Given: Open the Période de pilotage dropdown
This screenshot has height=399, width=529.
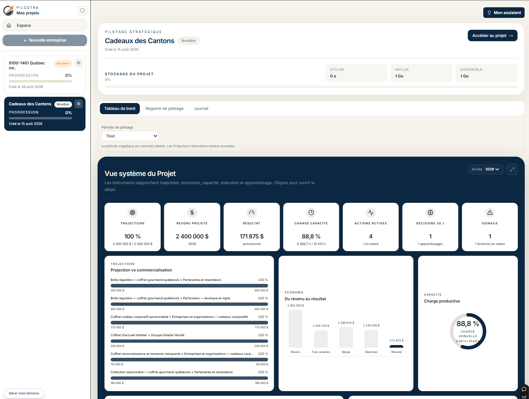Looking at the screenshot, I should [130, 136].
